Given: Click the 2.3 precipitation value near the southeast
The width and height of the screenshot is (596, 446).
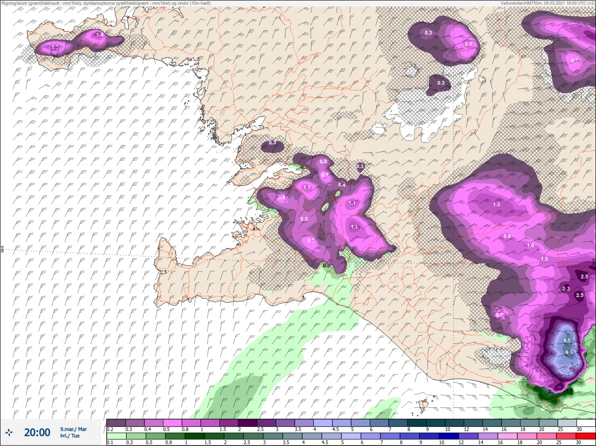Looking at the screenshot, I should point(566,289).
